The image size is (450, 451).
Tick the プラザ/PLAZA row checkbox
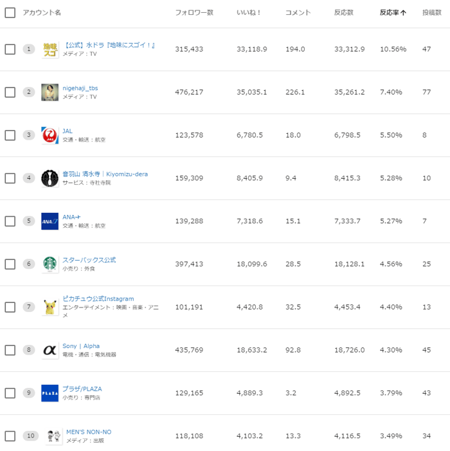pos(10,393)
